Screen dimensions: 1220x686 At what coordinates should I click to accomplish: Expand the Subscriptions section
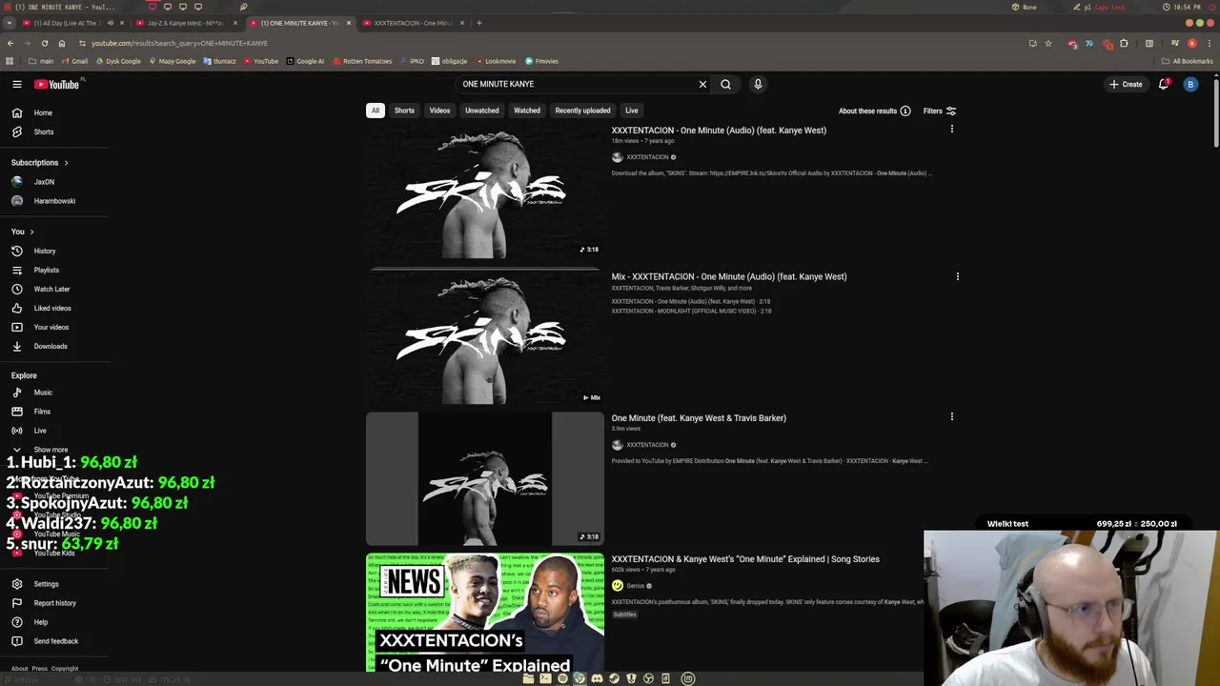(x=40, y=162)
